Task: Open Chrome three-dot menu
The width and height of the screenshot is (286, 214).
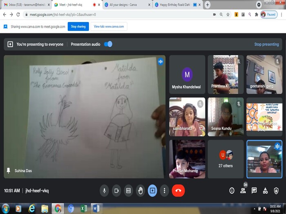Action: 282,15
